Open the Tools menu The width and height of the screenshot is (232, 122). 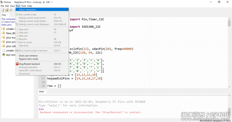[x=23, y=6]
